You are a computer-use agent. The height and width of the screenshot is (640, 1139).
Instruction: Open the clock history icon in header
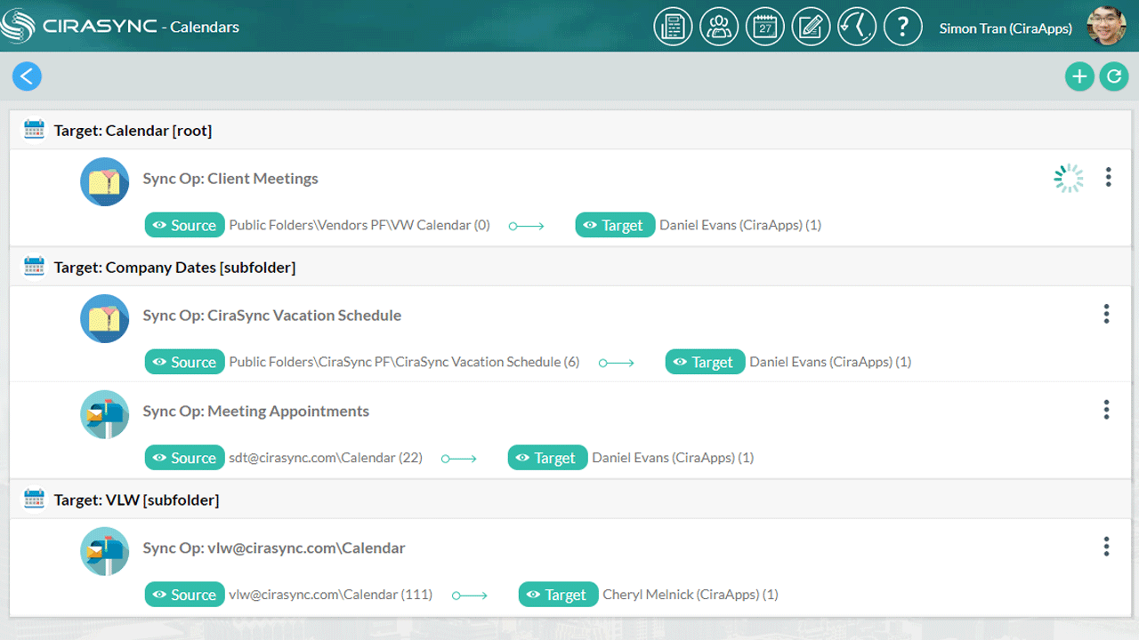857,27
